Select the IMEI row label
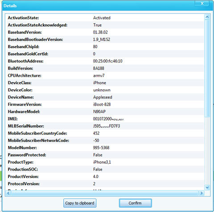 click(13, 119)
